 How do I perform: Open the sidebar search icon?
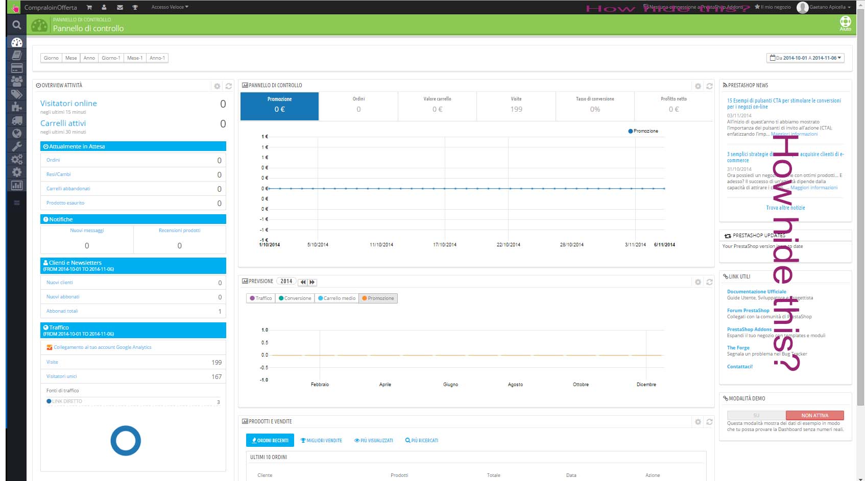pos(16,24)
